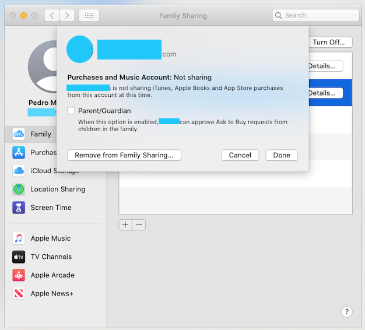Go back with the left arrow button
This screenshot has height=330, width=365.
tap(52, 16)
